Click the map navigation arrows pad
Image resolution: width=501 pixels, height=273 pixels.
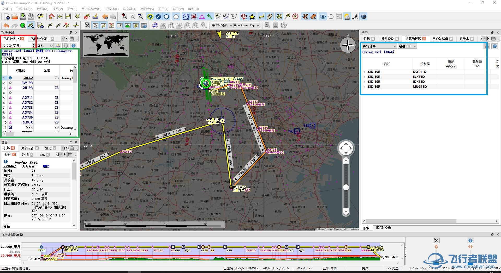pos(346,148)
